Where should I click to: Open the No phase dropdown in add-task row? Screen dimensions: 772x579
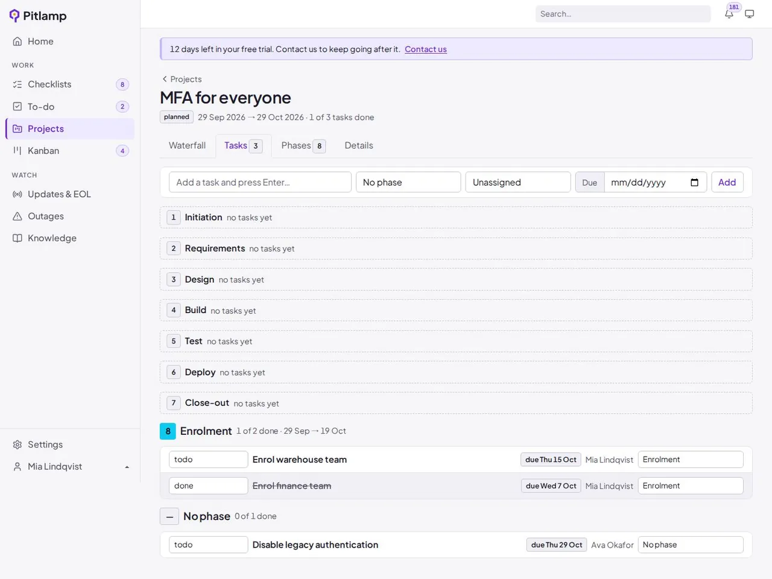(x=408, y=182)
